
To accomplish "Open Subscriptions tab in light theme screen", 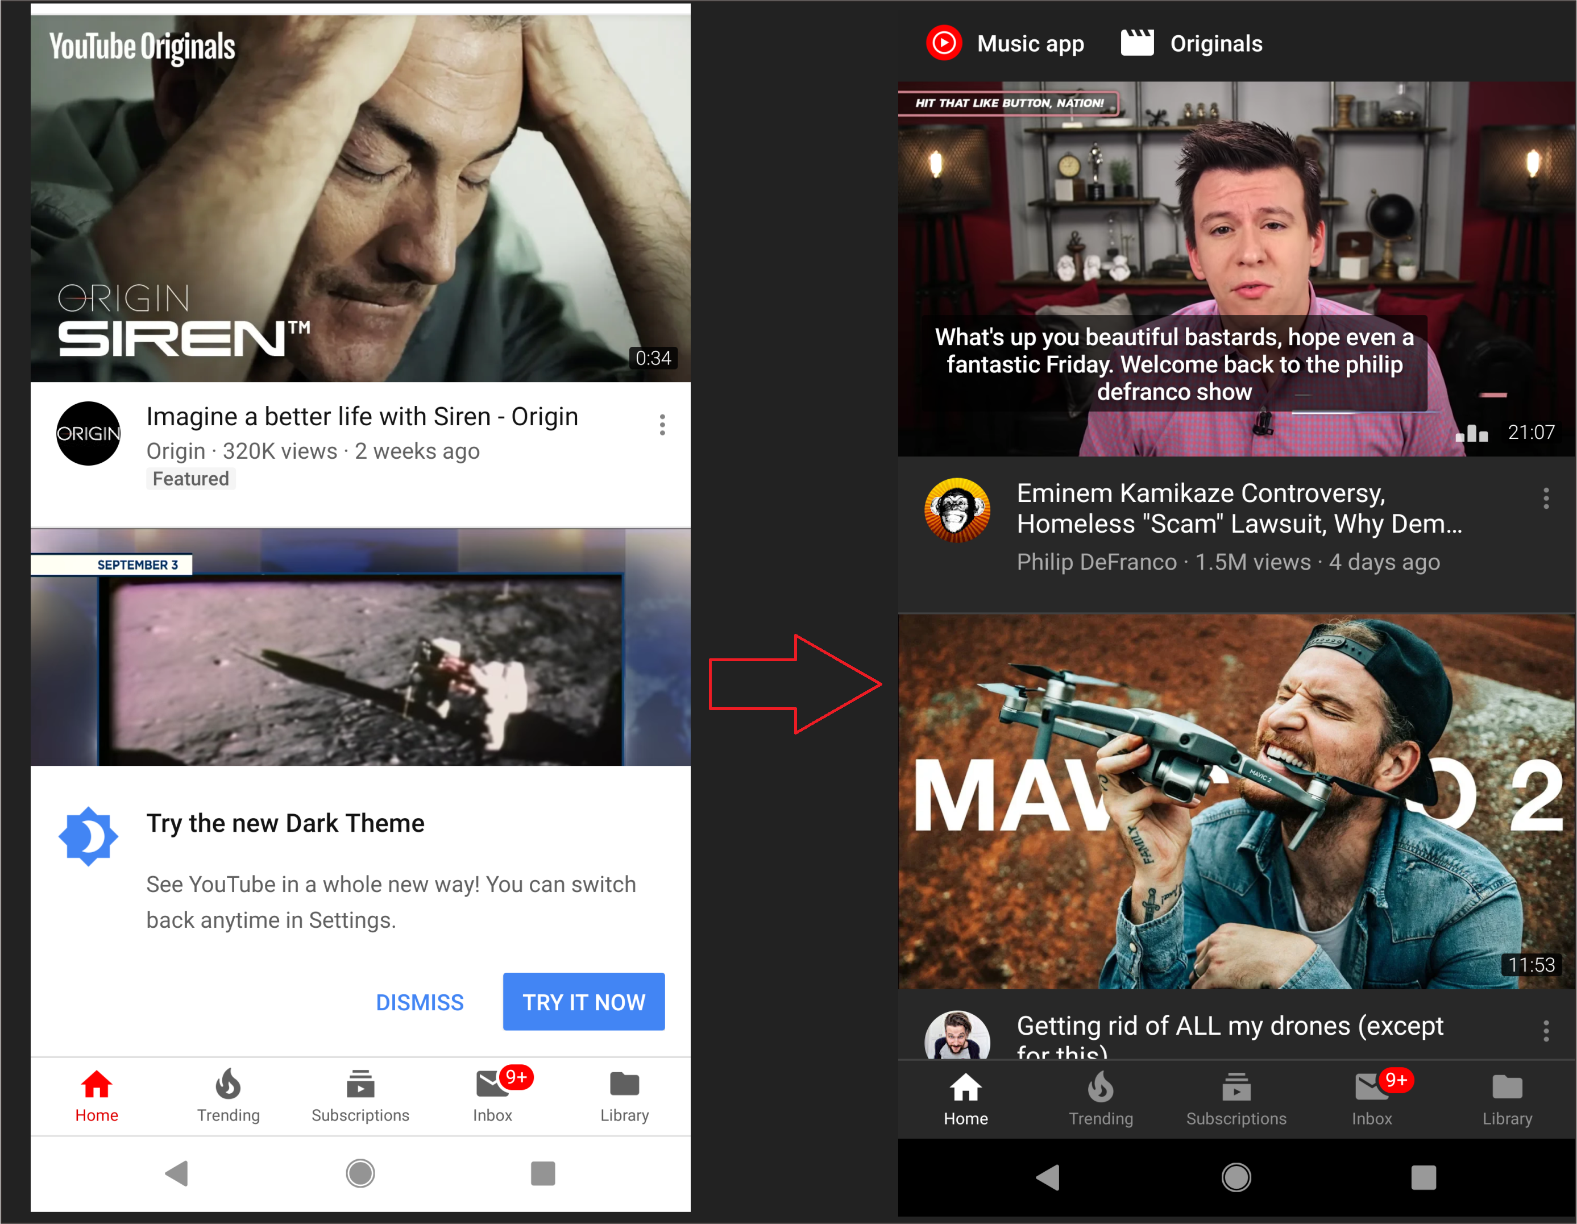I will (360, 1096).
